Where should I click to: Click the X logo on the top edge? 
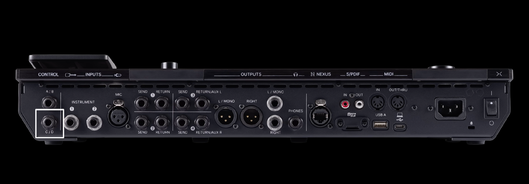[499, 74]
